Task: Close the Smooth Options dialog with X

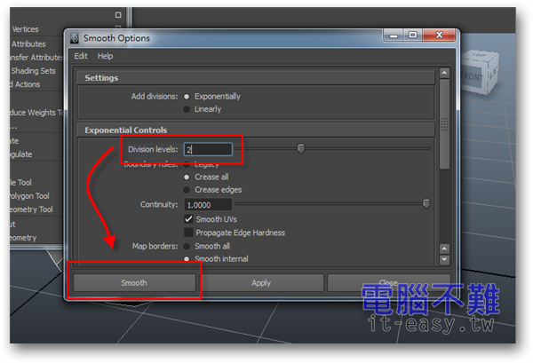Action: [437, 37]
